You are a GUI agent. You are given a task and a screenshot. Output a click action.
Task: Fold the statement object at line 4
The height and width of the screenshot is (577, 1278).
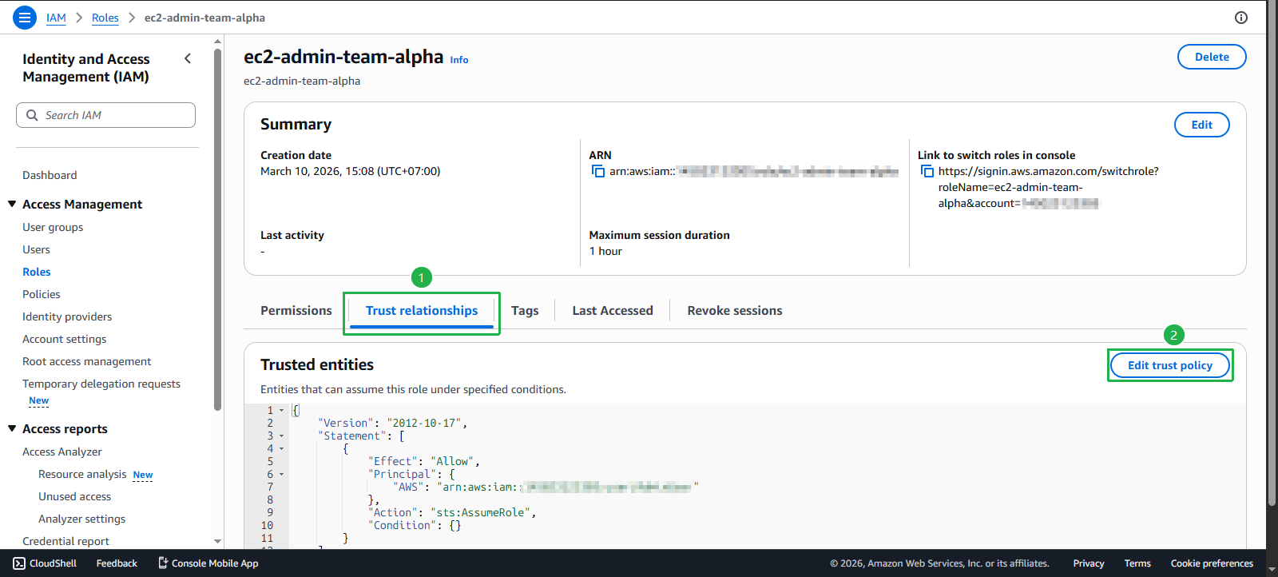[x=281, y=448]
